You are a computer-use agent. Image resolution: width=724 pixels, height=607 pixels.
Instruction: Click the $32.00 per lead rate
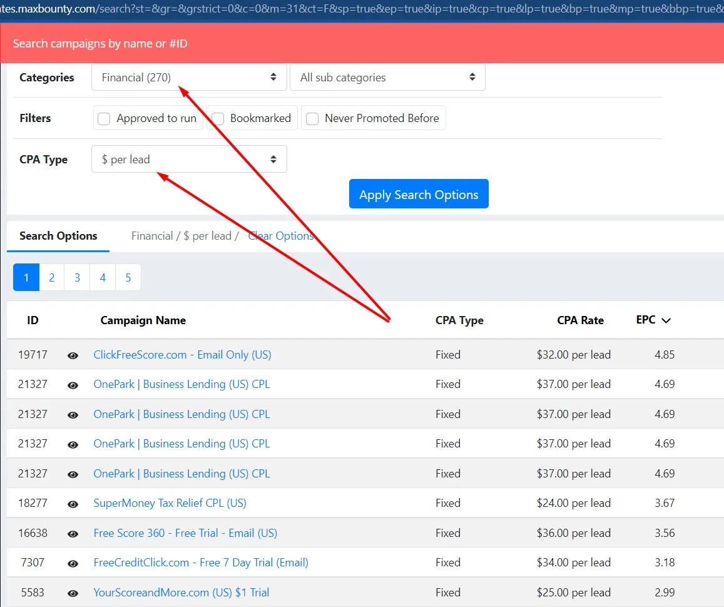(573, 355)
